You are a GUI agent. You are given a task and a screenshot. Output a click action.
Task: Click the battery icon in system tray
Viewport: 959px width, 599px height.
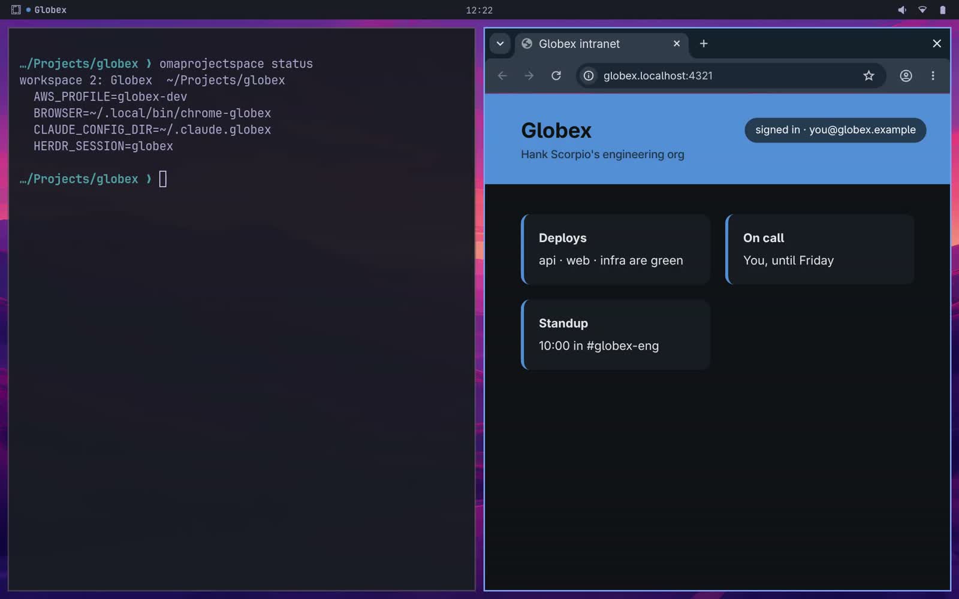click(942, 10)
